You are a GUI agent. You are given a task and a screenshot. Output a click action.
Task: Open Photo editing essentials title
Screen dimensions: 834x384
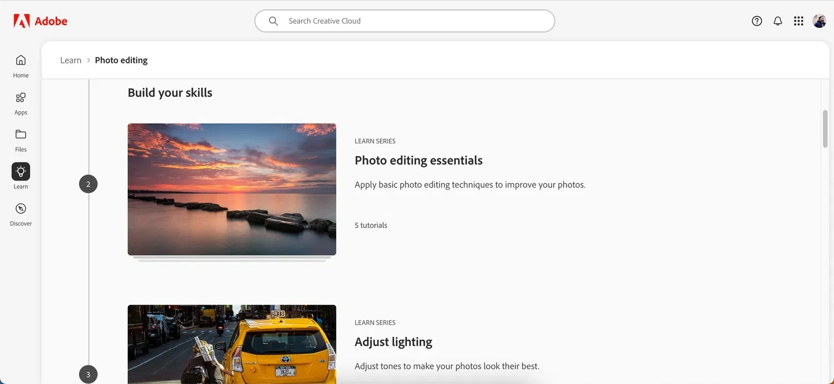[x=418, y=161]
